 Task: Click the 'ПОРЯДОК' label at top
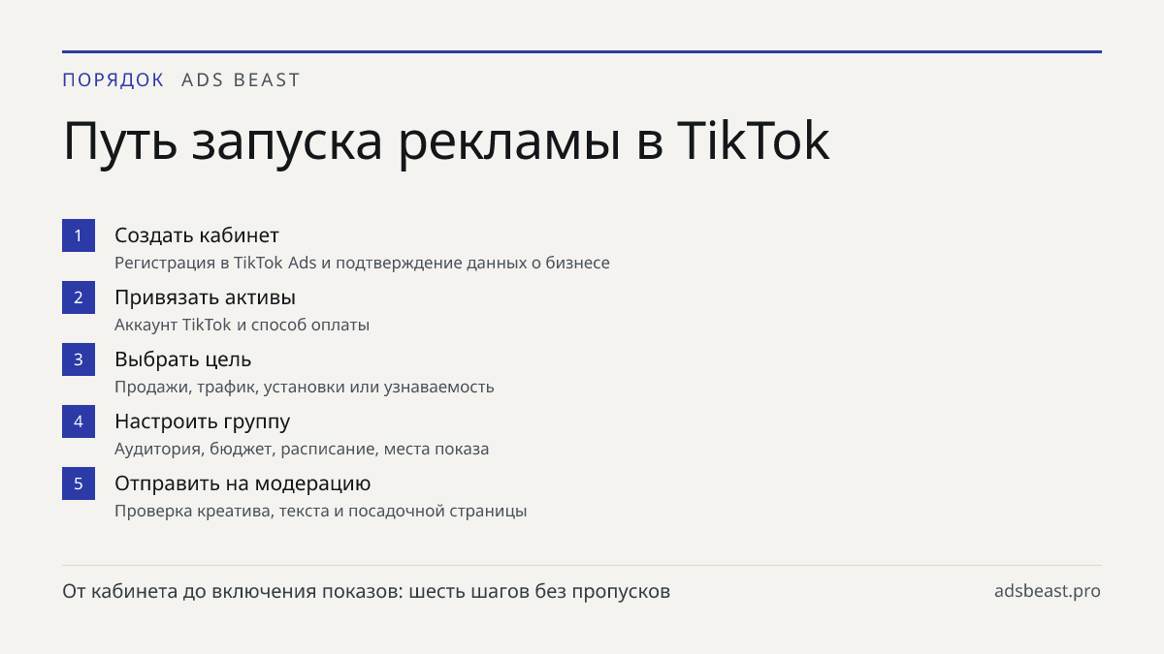113,80
